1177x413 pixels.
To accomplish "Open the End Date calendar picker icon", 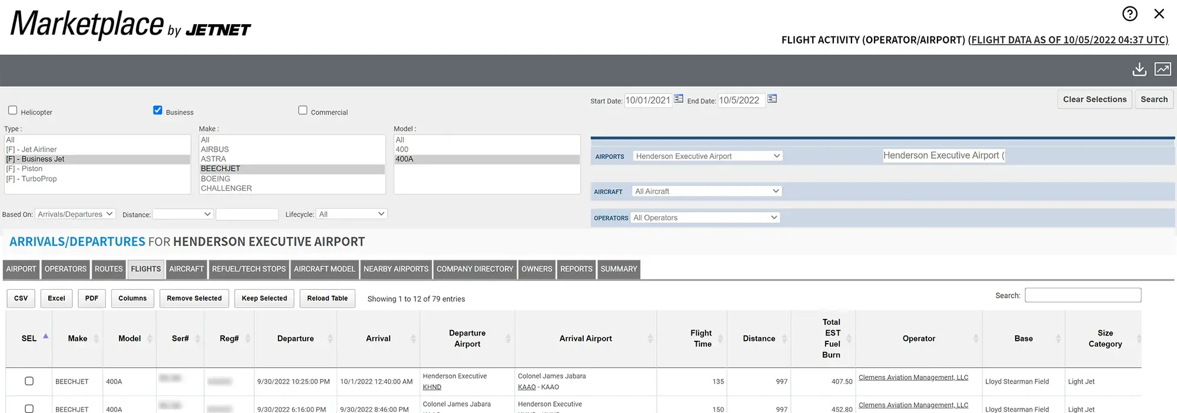I will click(772, 99).
